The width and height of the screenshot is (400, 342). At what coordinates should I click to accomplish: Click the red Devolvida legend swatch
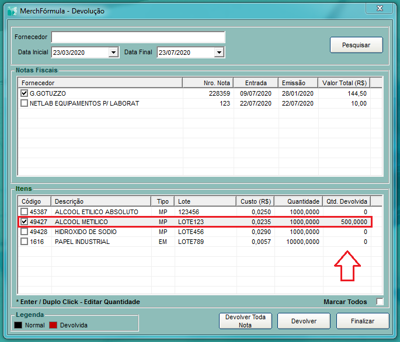[x=53, y=325]
